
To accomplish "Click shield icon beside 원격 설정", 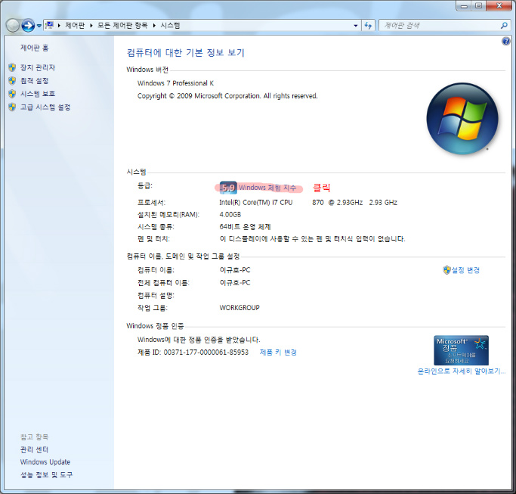I will tap(12, 81).
